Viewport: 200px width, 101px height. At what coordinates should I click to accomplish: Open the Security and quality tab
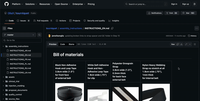click(94, 21)
